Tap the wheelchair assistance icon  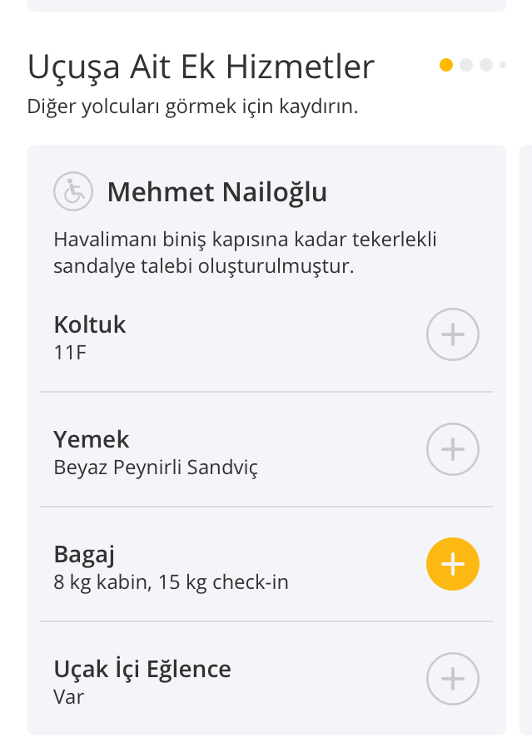pos(73,191)
